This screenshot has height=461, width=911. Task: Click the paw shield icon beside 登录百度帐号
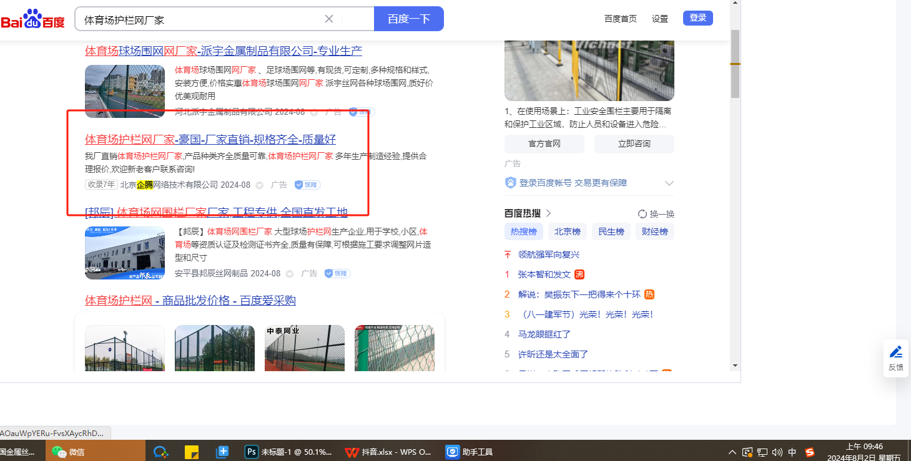(x=511, y=183)
